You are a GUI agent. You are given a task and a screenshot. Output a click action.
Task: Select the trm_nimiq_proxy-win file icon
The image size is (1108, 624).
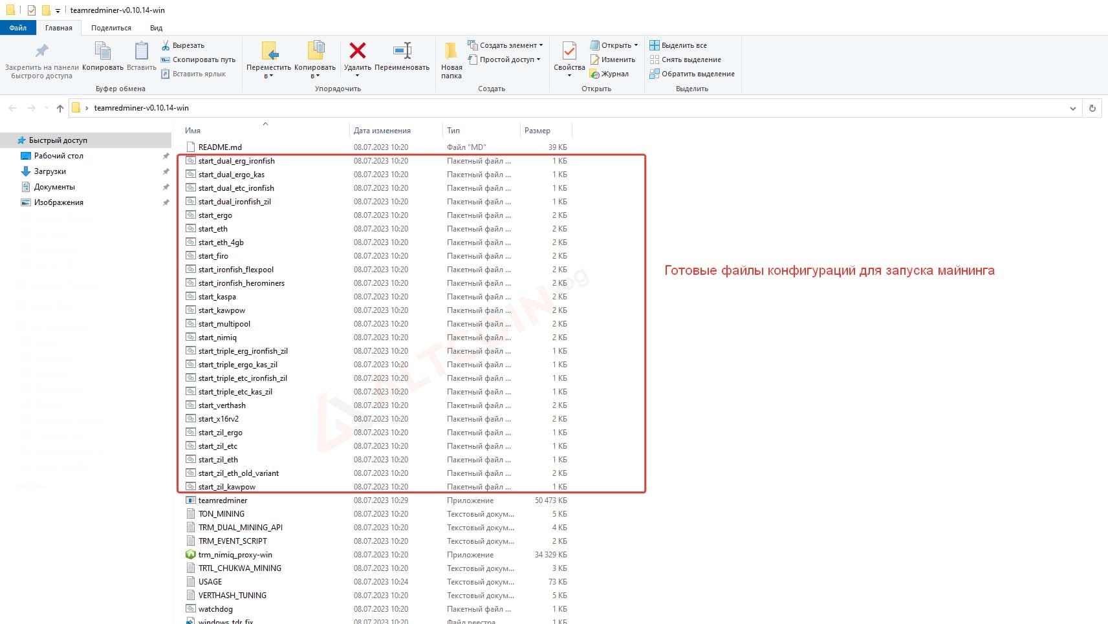coord(190,555)
